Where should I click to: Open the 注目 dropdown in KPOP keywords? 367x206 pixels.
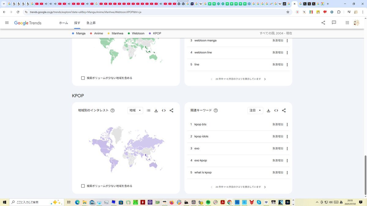point(255,110)
